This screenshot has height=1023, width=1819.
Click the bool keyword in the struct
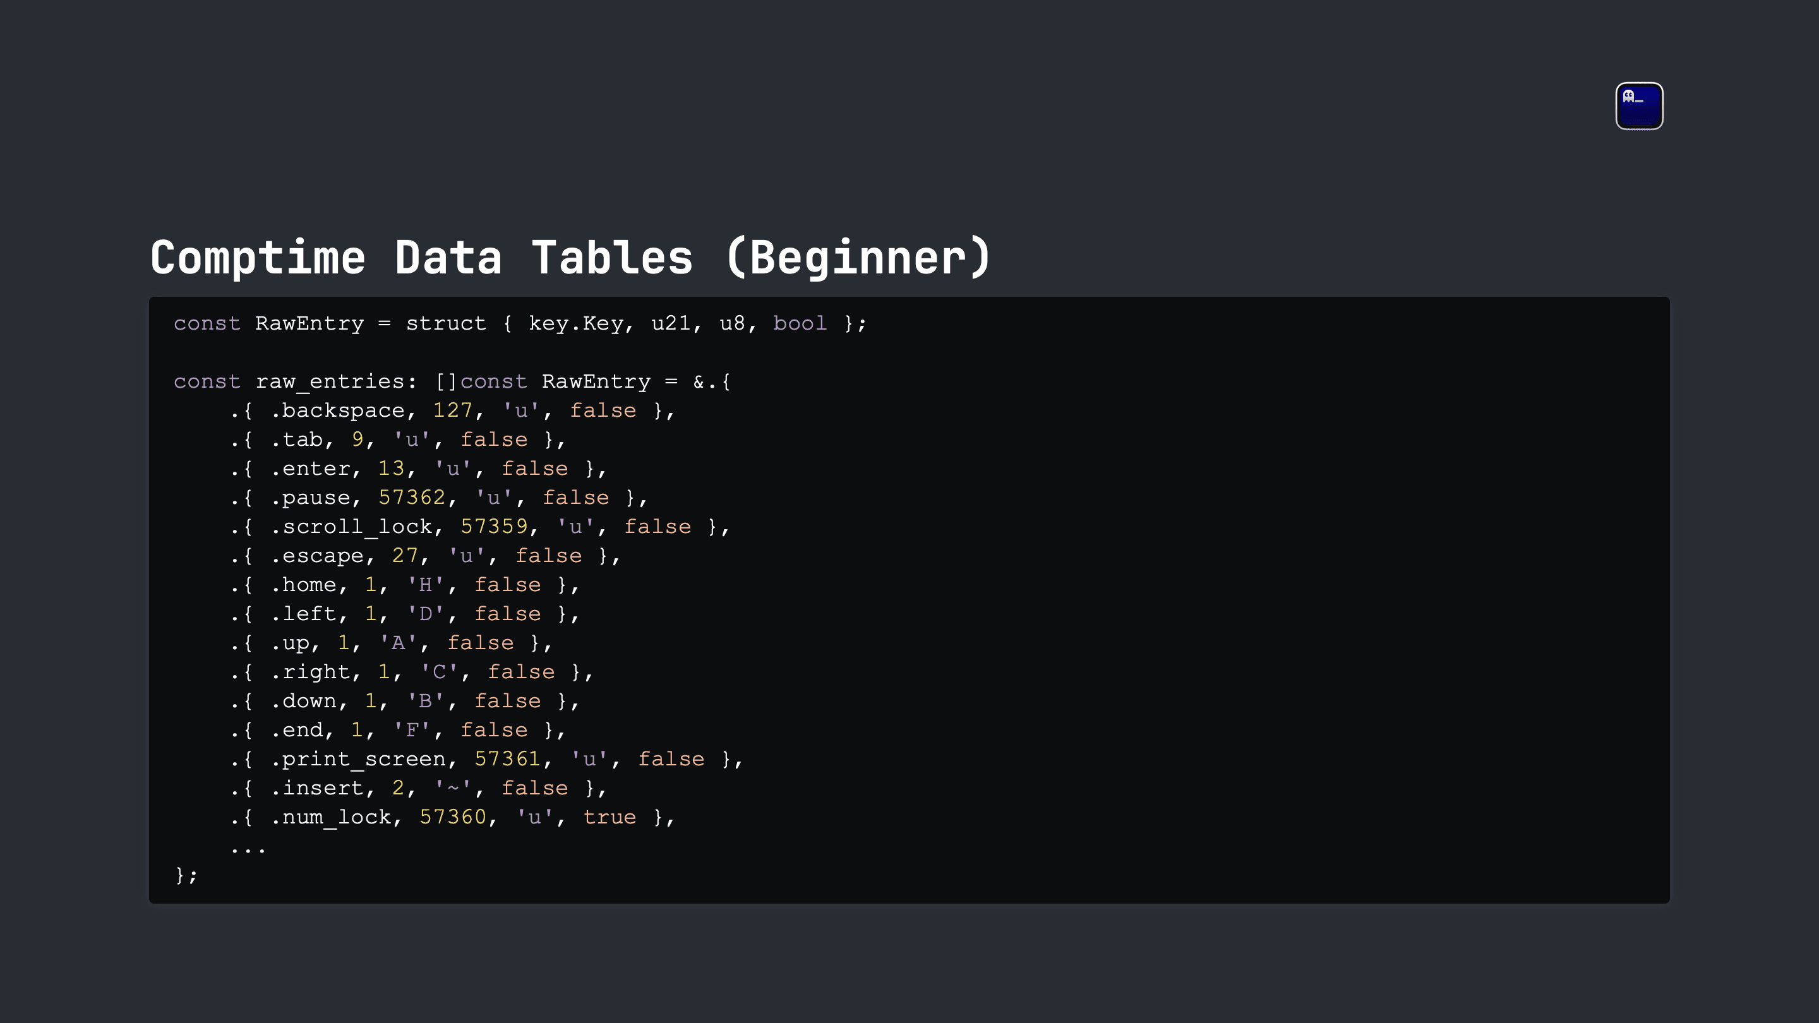click(800, 323)
